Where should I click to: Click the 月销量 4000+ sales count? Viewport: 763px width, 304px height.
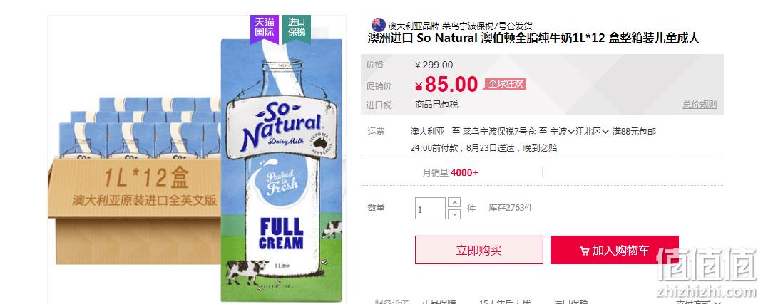click(451, 172)
